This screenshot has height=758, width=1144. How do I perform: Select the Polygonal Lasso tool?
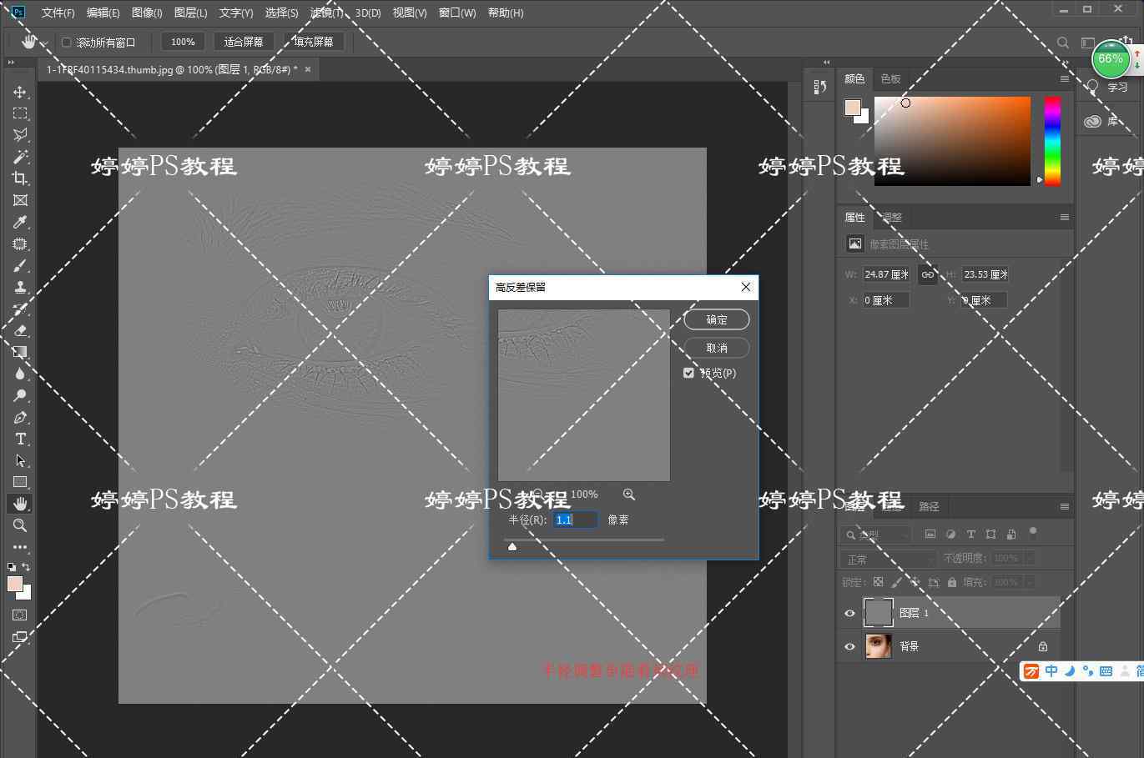[x=20, y=135]
